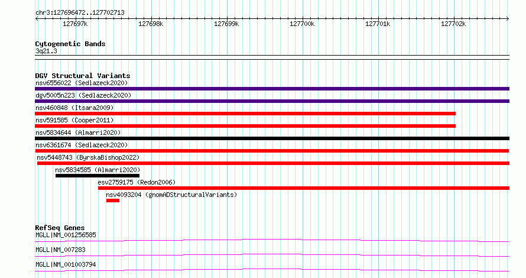Click the 127701k ruler tick
The image size is (526, 278).
[x=378, y=24]
